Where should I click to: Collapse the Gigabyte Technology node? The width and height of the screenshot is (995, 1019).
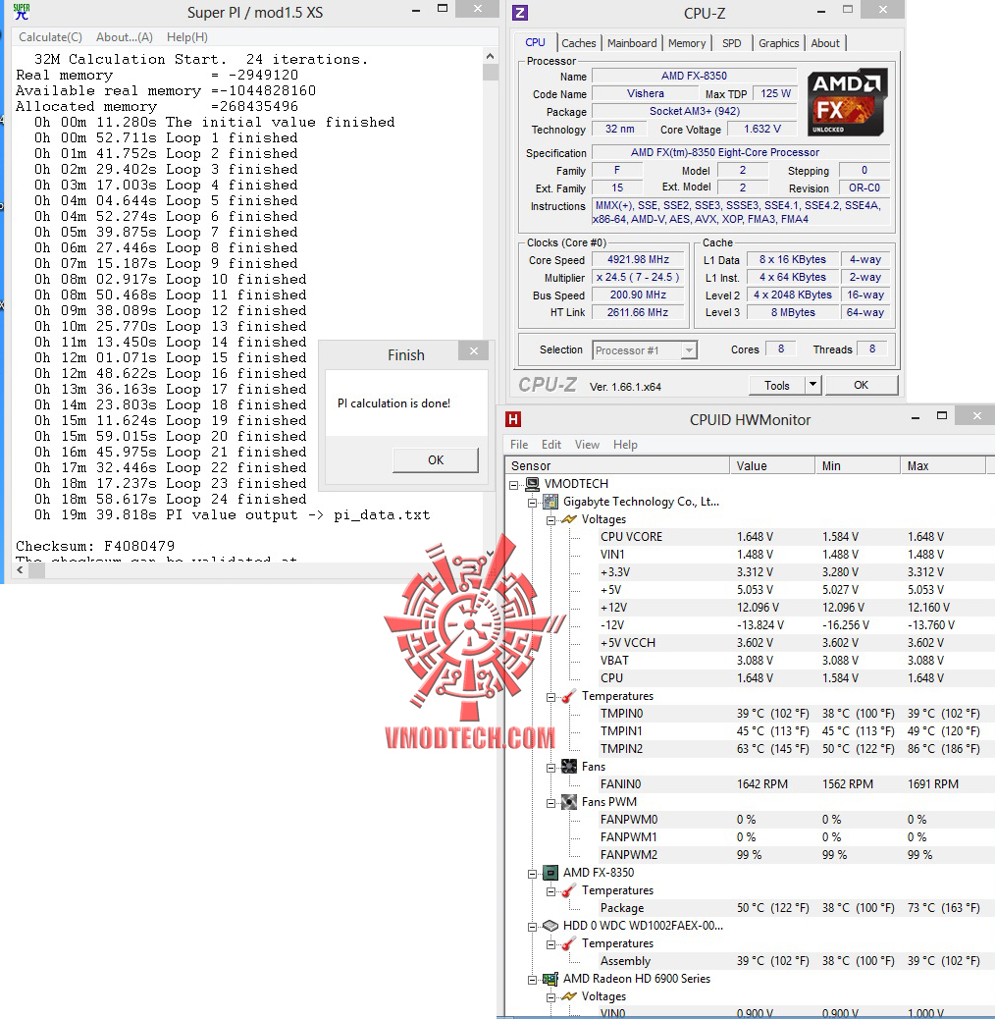click(x=532, y=503)
